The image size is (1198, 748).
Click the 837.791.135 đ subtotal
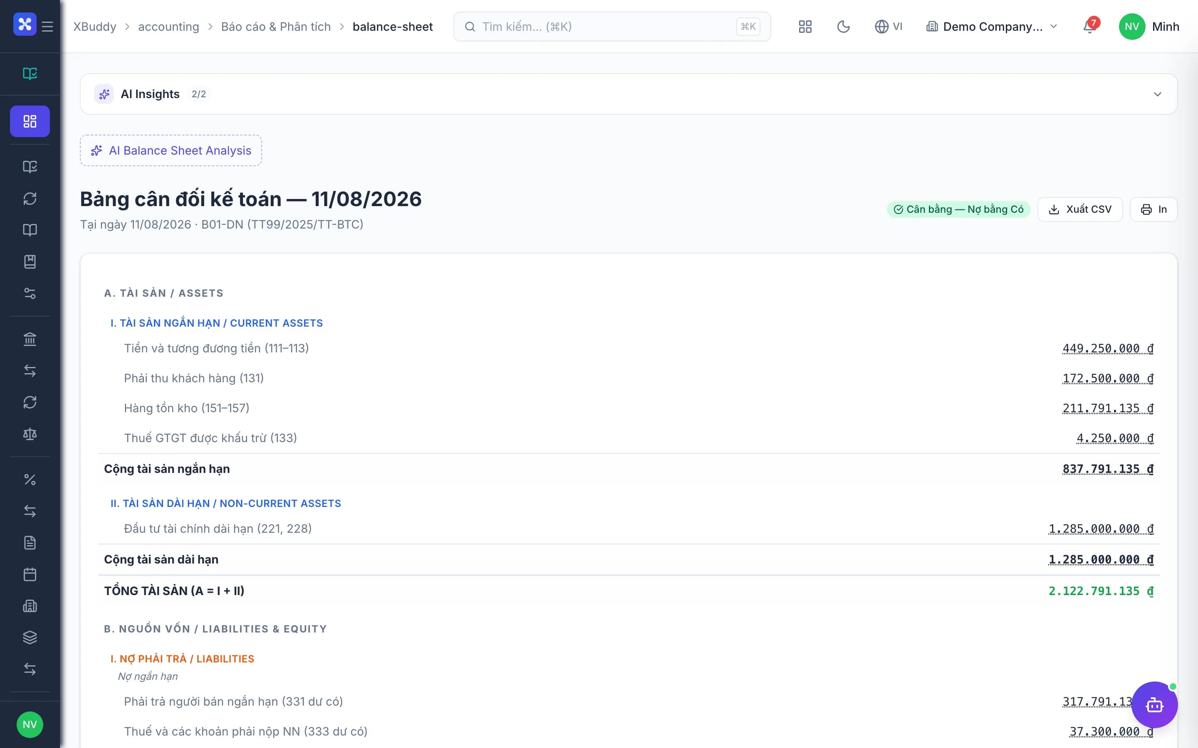1108,469
